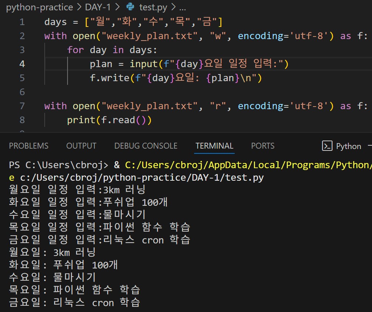Open the PORTS panel tab
372x312 pixels.
point(263,146)
